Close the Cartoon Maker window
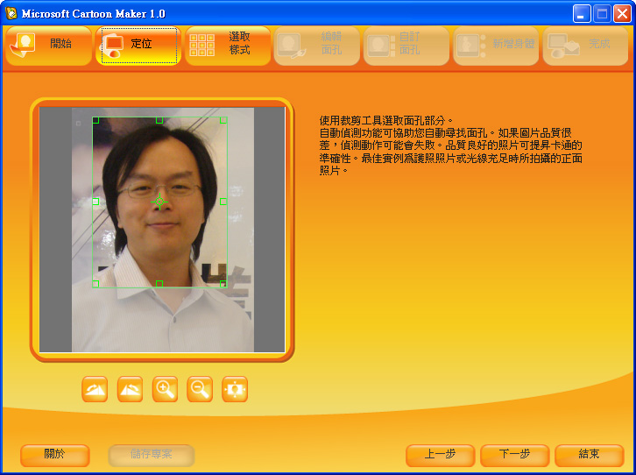636x475 pixels. [x=622, y=14]
